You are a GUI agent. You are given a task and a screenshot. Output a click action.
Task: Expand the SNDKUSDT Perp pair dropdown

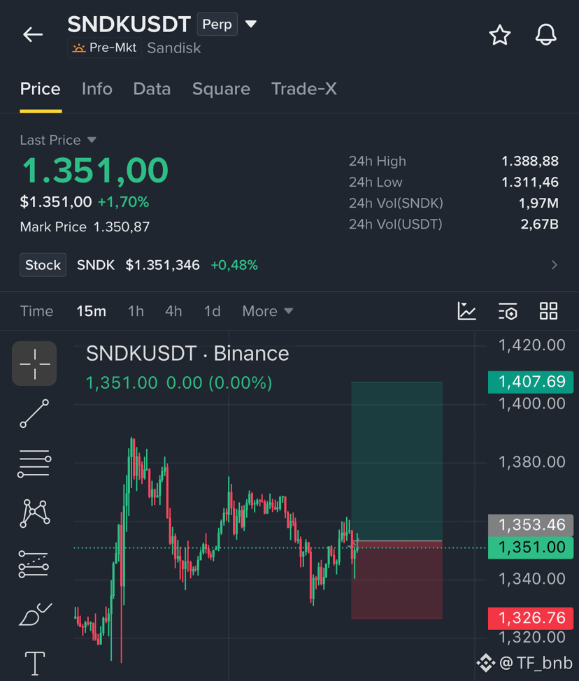pyautogui.click(x=251, y=24)
